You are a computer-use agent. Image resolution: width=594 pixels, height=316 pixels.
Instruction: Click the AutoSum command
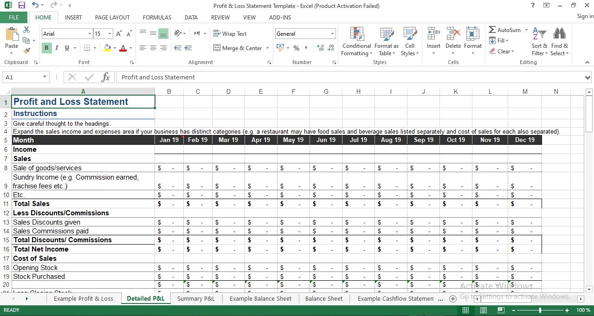pyautogui.click(x=505, y=30)
